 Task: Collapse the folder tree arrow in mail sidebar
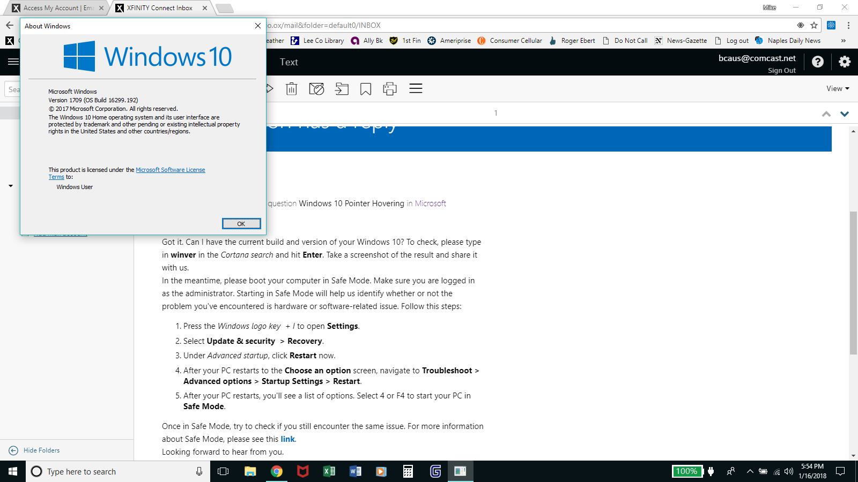pyautogui.click(x=11, y=186)
